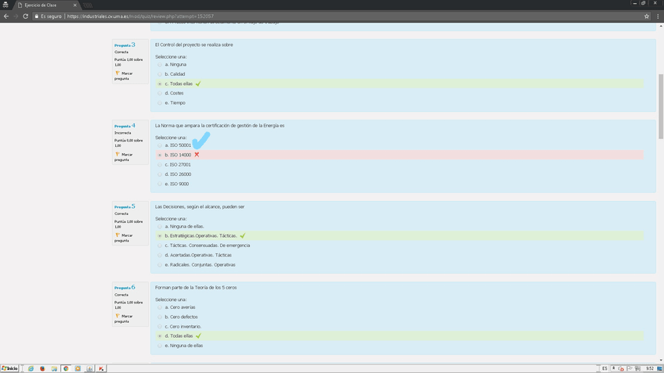Viewport: 664px width, 373px height.
Task: Click the scrollbar down arrow
Action: point(660,360)
